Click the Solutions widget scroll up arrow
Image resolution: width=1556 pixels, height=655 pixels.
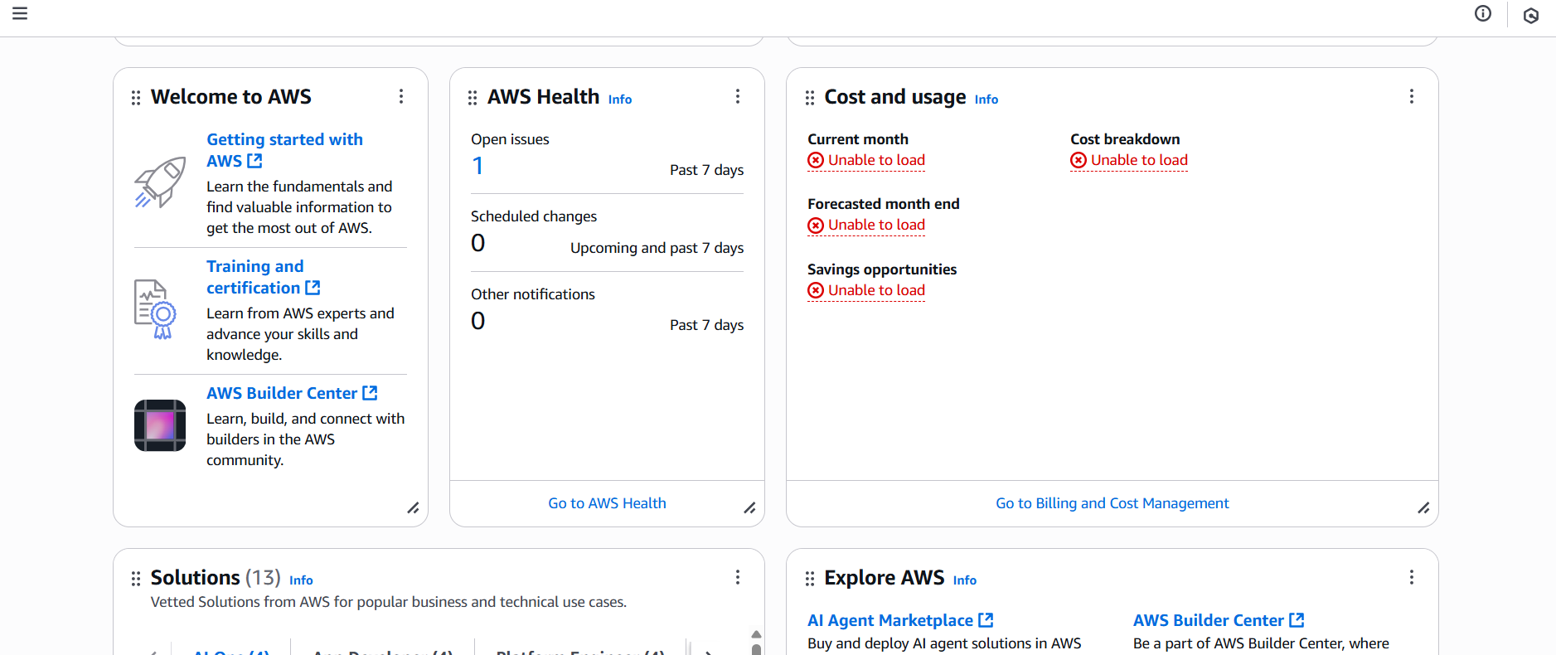(756, 634)
